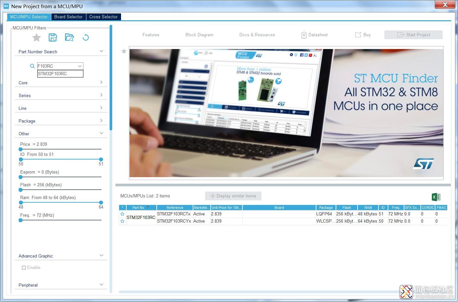Image resolution: width=458 pixels, height=302 pixels.
Task: Click the 64 kBytes RAM cell
Action: 368,221
